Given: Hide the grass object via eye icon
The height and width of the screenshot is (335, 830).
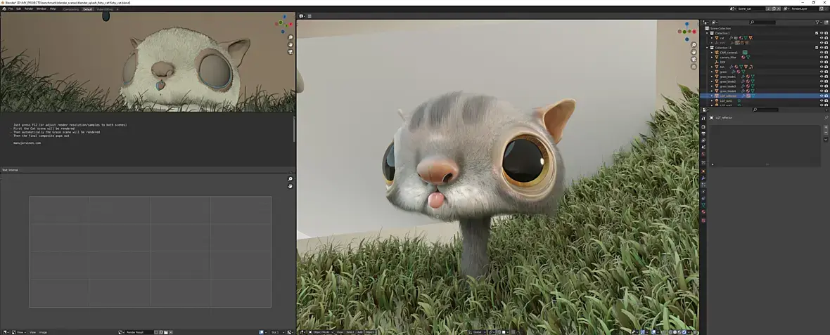Looking at the screenshot, I should 822,72.
